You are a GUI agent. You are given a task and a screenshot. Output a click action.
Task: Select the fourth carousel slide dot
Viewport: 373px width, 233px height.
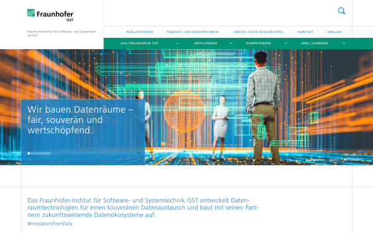click(39, 153)
